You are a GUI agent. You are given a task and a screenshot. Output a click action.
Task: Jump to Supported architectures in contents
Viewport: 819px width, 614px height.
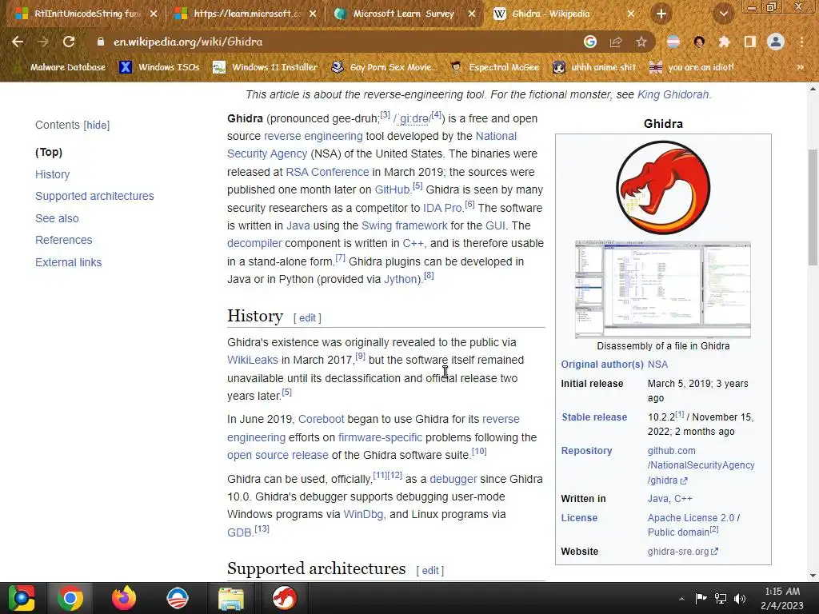[x=94, y=197]
